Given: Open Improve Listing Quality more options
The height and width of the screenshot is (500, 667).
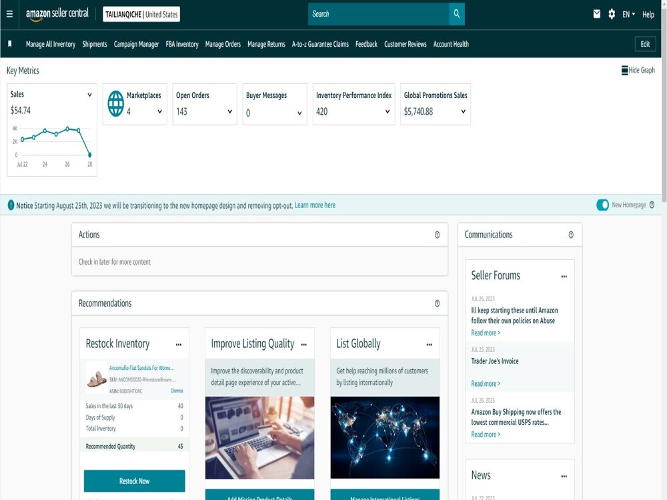Looking at the screenshot, I should (303, 345).
